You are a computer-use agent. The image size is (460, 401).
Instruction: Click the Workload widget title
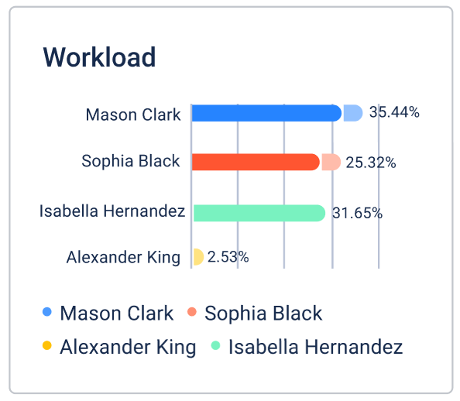(99, 57)
